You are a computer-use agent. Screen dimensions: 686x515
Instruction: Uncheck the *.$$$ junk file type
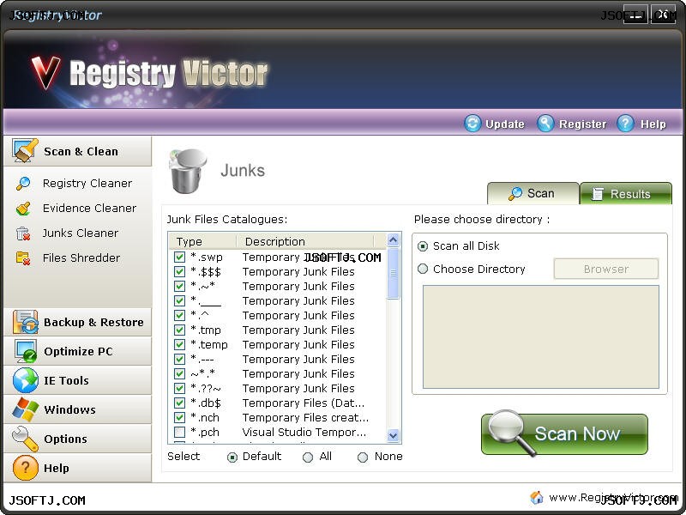pos(179,271)
